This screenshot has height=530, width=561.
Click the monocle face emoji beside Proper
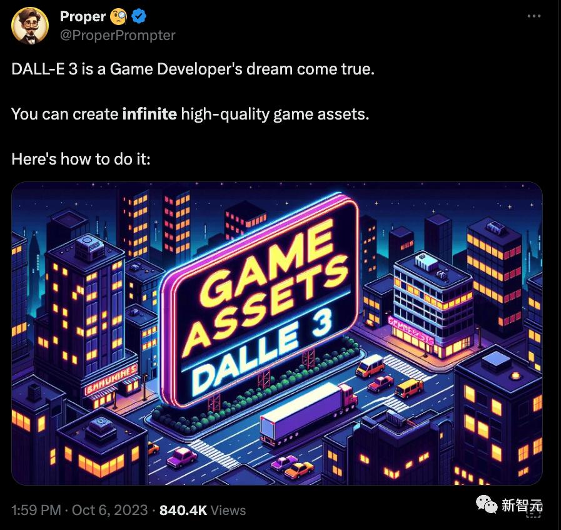118,17
